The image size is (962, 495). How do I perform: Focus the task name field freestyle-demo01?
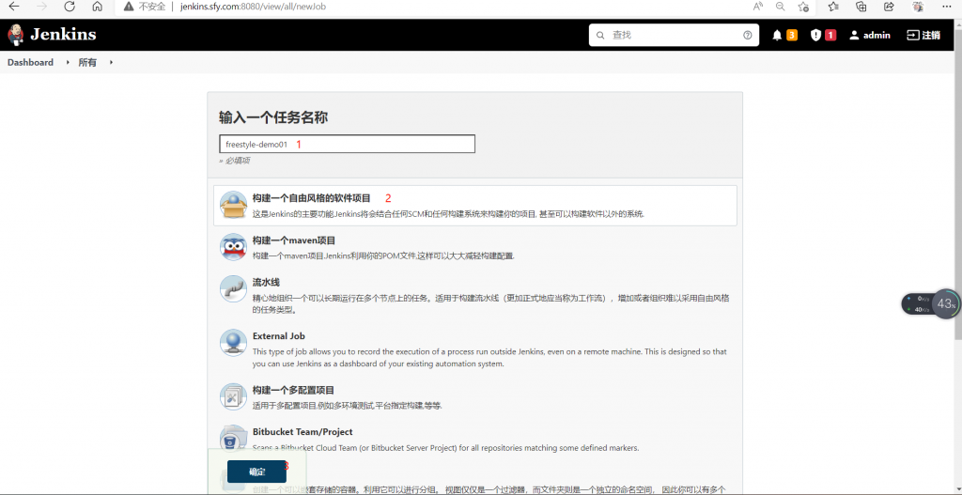click(x=347, y=144)
